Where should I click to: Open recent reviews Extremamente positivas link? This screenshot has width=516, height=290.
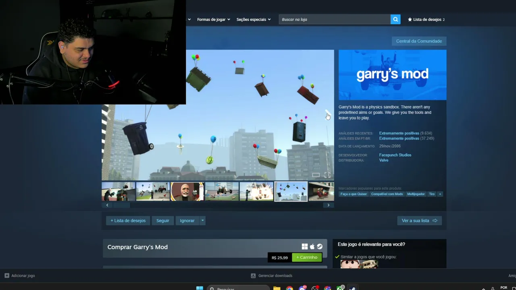399,133
